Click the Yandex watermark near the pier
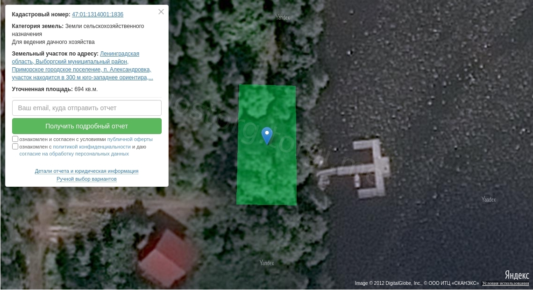Image resolution: width=533 pixels, height=290 pixels. click(489, 199)
